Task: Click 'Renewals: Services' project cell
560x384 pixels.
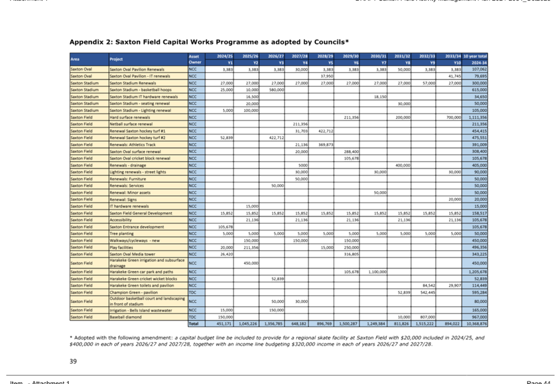Action: tap(148, 185)
